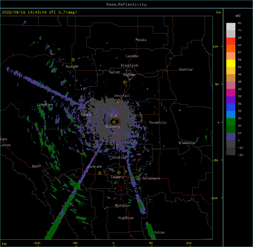The image size is (253, 247).
Task: Click the -100 tick label on the bottom axis
Action: pos(37,243)
